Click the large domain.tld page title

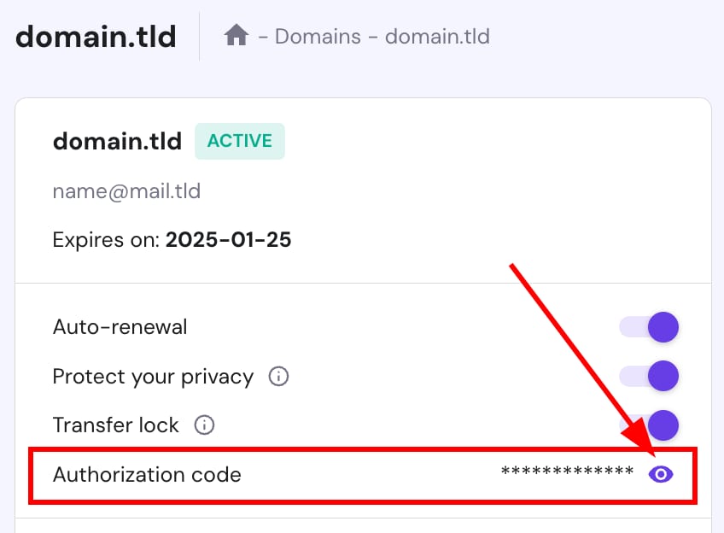[x=96, y=37]
